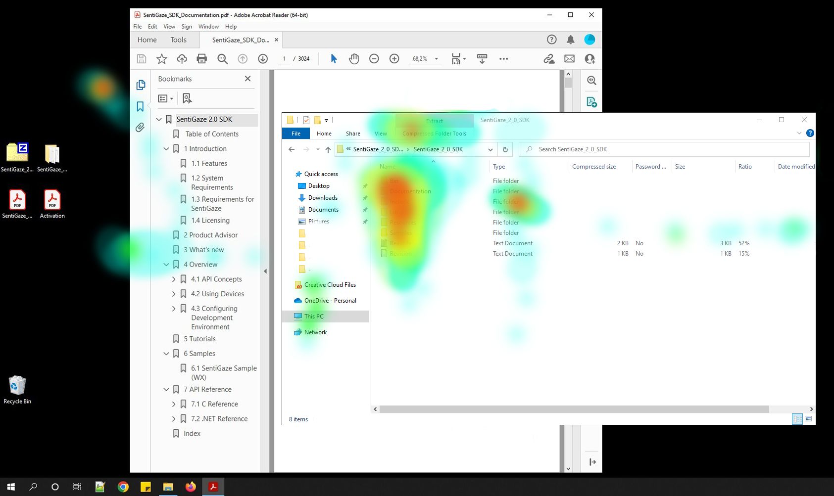Launch Chrome from the taskbar
The image size is (834, 496).
[123, 487]
